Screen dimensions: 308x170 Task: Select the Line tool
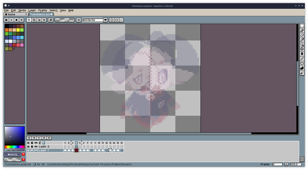coord(302,59)
